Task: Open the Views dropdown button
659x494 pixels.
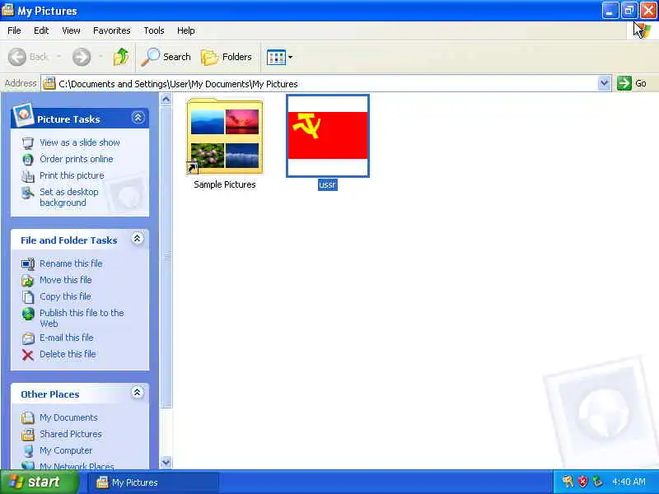Action: 280,57
